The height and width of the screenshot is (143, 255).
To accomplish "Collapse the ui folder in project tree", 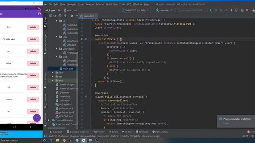I will pos(57,21).
